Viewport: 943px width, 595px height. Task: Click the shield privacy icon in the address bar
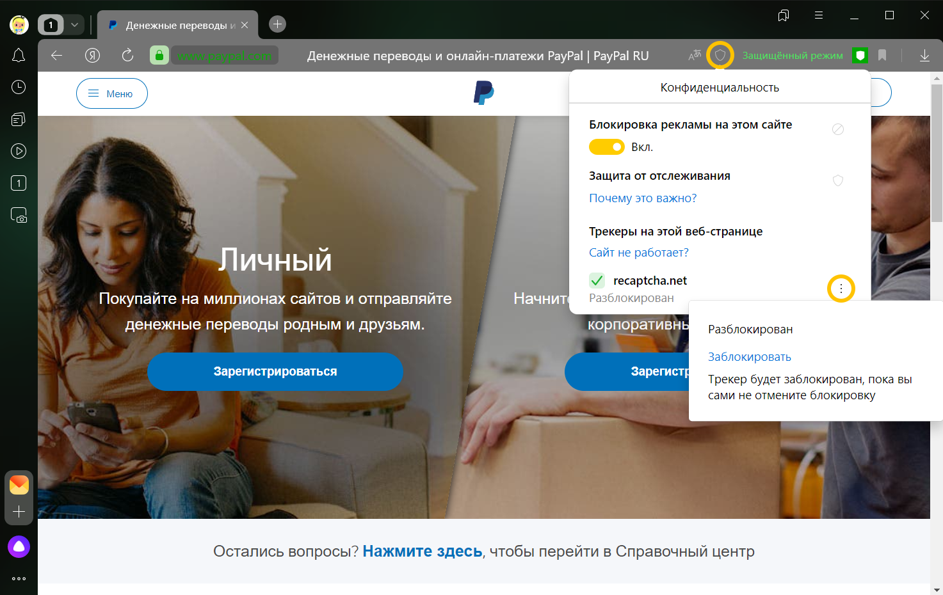click(x=720, y=56)
